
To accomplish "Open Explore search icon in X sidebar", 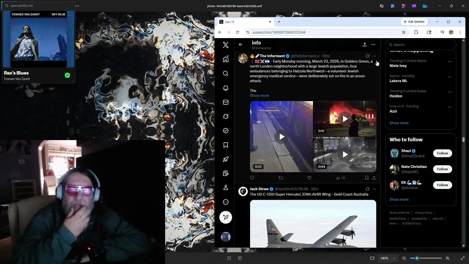I will (226, 74).
